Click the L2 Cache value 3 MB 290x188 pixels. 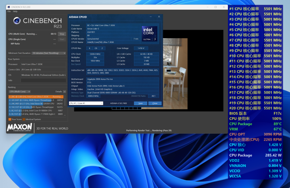pyautogui.click(x=146, y=61)
